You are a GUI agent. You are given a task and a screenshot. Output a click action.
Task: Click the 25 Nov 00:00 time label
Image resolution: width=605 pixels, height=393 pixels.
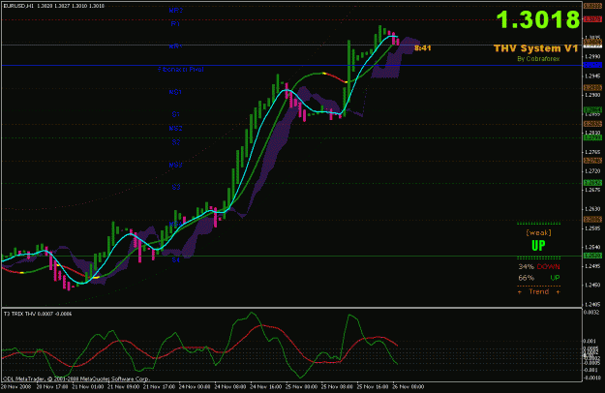[x=302, y=387]
